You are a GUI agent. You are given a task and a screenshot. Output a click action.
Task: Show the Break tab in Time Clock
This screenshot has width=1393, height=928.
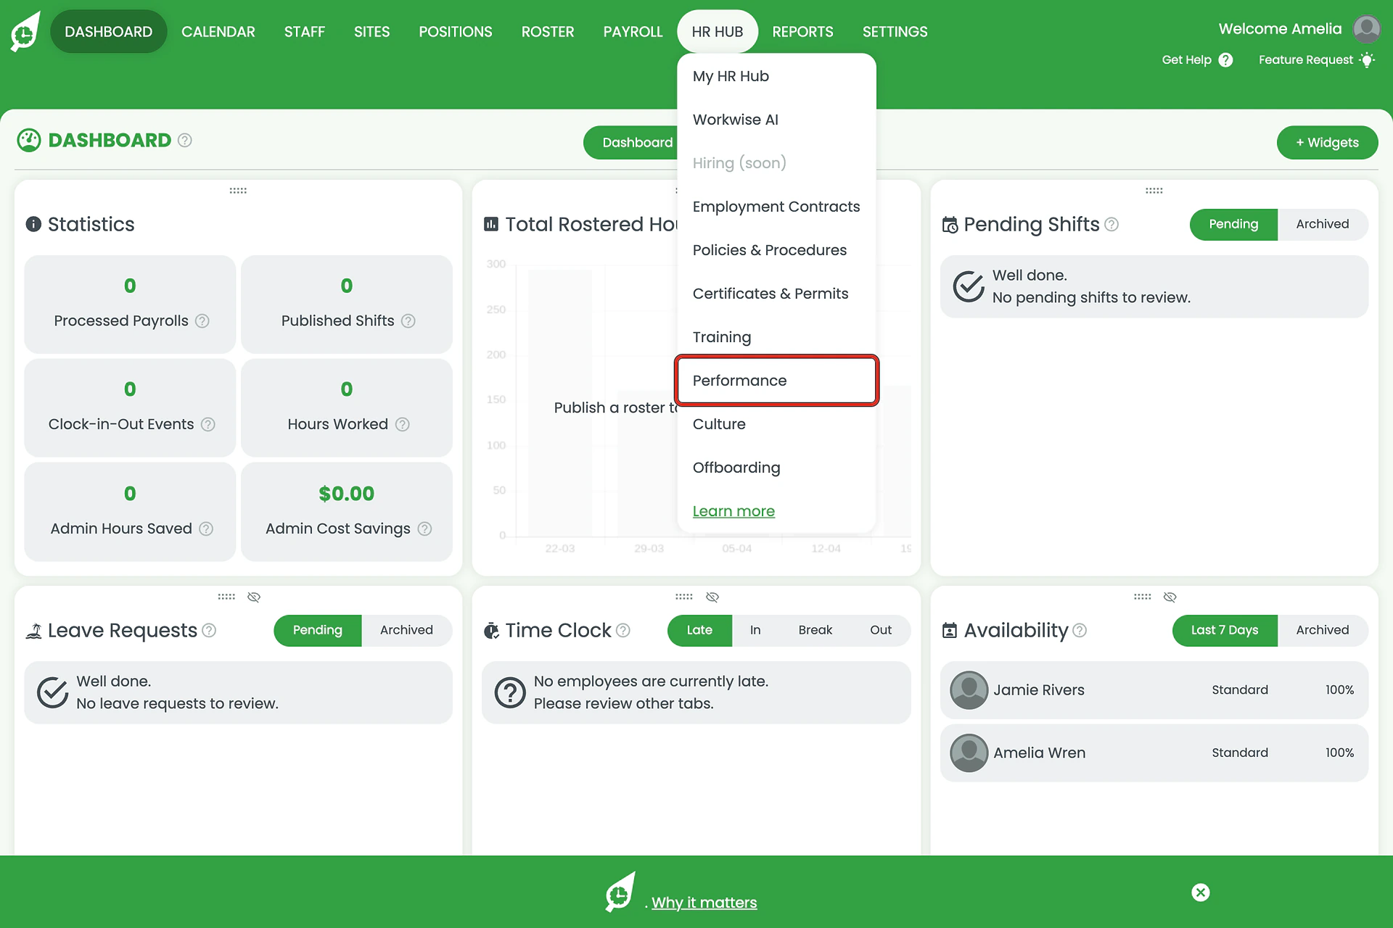pos(815,631)
